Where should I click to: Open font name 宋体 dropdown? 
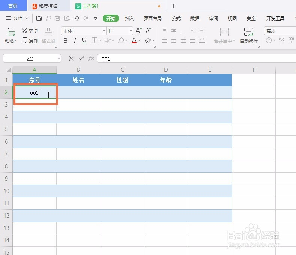[104, 31]
